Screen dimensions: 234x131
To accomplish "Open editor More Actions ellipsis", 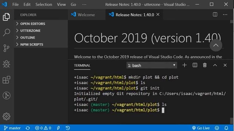I will (x=225, y=15).
